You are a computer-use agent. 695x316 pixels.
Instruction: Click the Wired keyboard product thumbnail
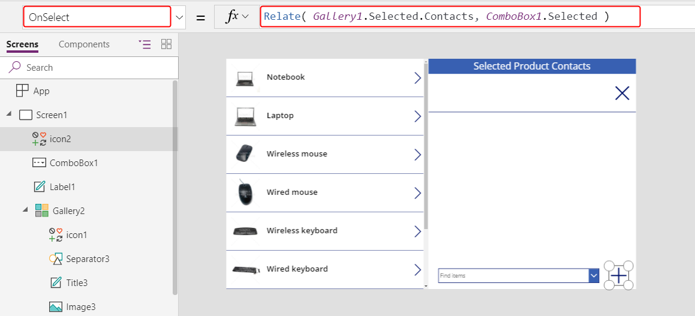(246, 269)
